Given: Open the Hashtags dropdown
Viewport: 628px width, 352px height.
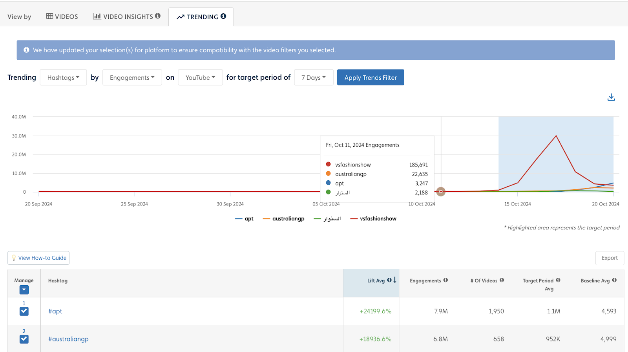Looking at the screenshot, I should point(63,77).
